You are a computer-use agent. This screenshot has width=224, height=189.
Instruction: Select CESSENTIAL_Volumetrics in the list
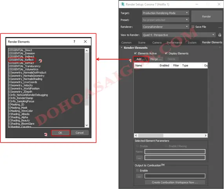pos(24,69)
